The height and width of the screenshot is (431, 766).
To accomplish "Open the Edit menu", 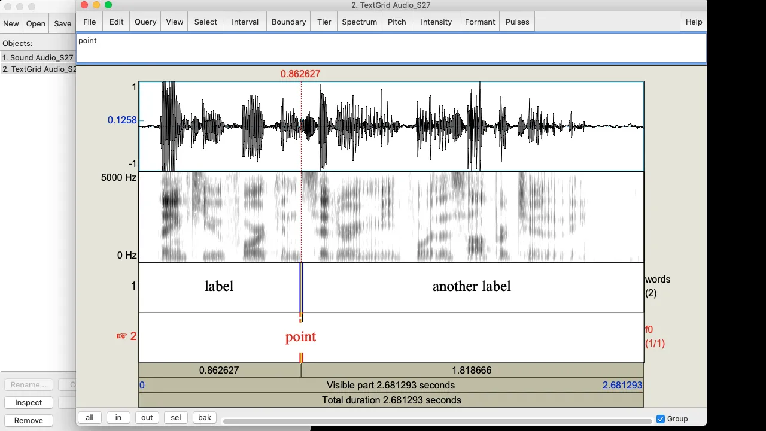I will click(x=116, y=22).
